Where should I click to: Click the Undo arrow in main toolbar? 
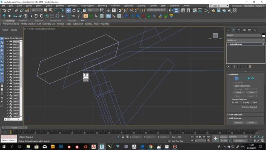[4, 10]
